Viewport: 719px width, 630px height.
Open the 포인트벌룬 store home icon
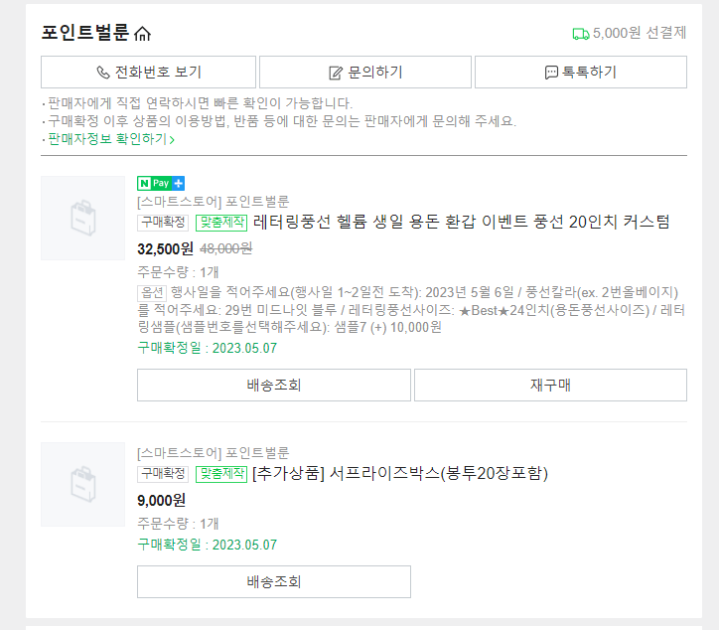(x=142, y=33)
